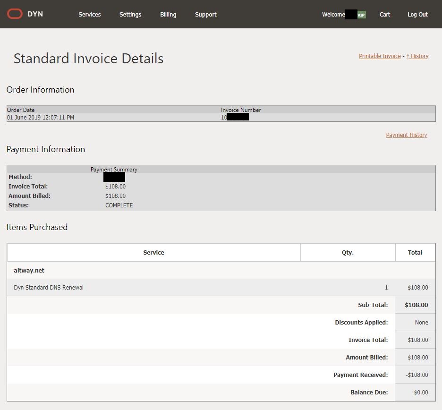Viewport: 442px width, 410px height.
Task: Click the Welcome user text in header
Action: [x=333, y=15]
